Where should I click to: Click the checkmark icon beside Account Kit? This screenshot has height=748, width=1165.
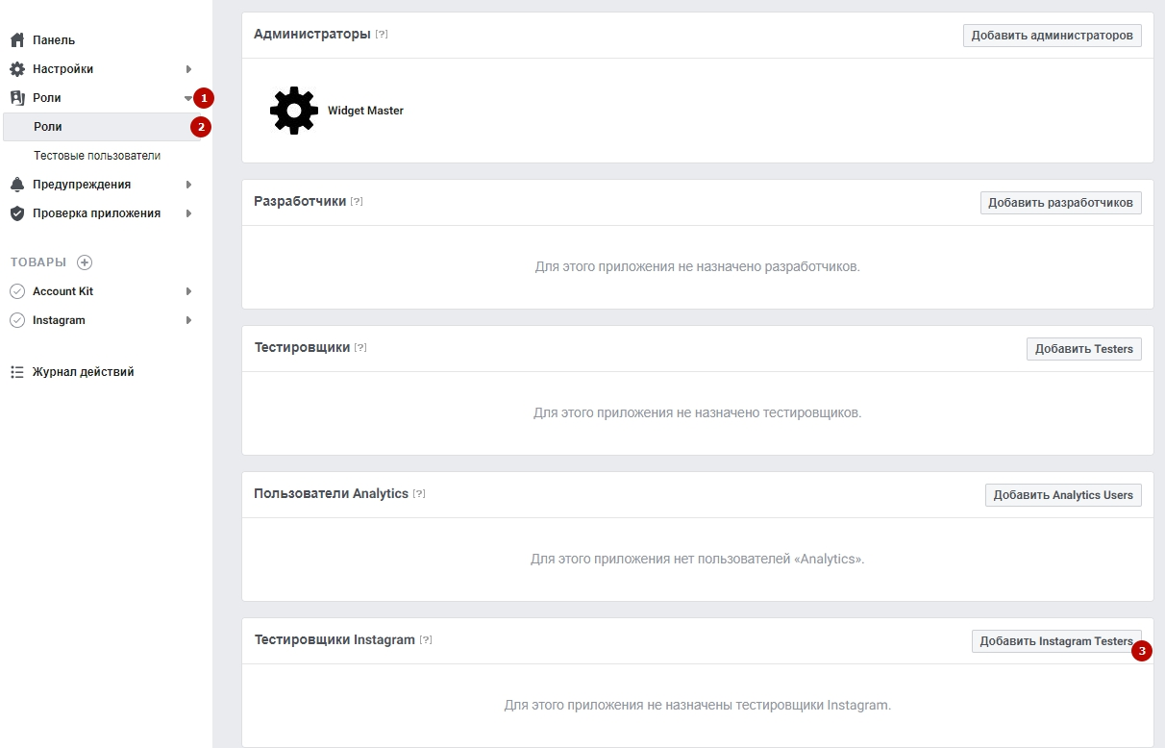[16, 291]
